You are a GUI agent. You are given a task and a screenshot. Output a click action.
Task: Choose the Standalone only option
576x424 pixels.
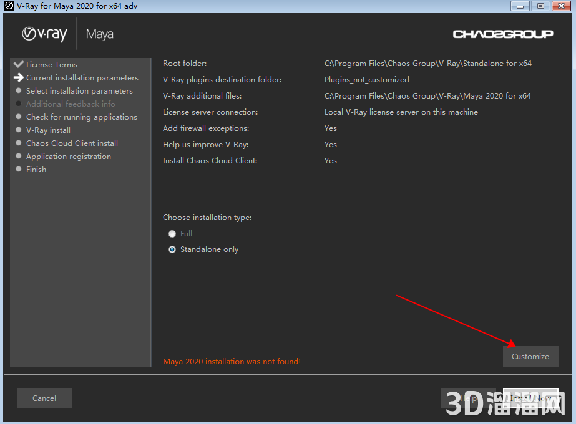pyautogui.click(x=172, y=249)
